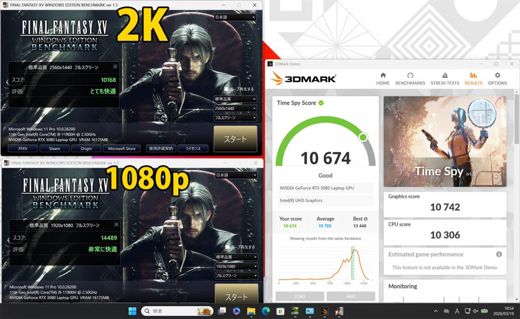Close the 2560x1440 score result panel

[x=115, y=66]
